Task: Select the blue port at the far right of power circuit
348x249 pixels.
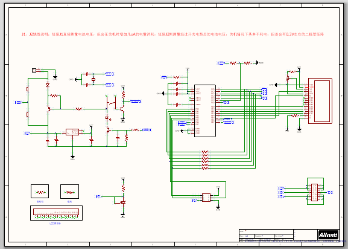Action: pyautogui.click(x=147, y=130)
